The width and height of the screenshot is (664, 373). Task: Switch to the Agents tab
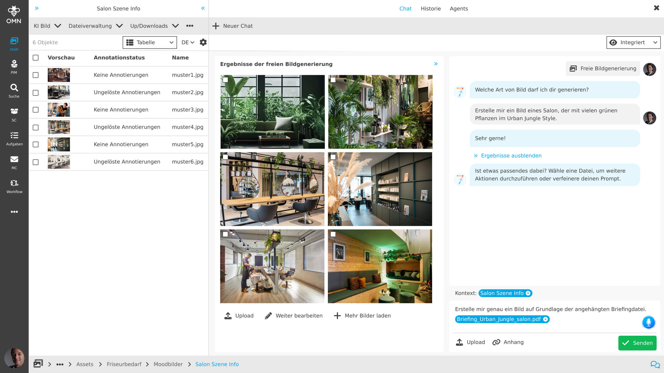click(x=458, y=9)
